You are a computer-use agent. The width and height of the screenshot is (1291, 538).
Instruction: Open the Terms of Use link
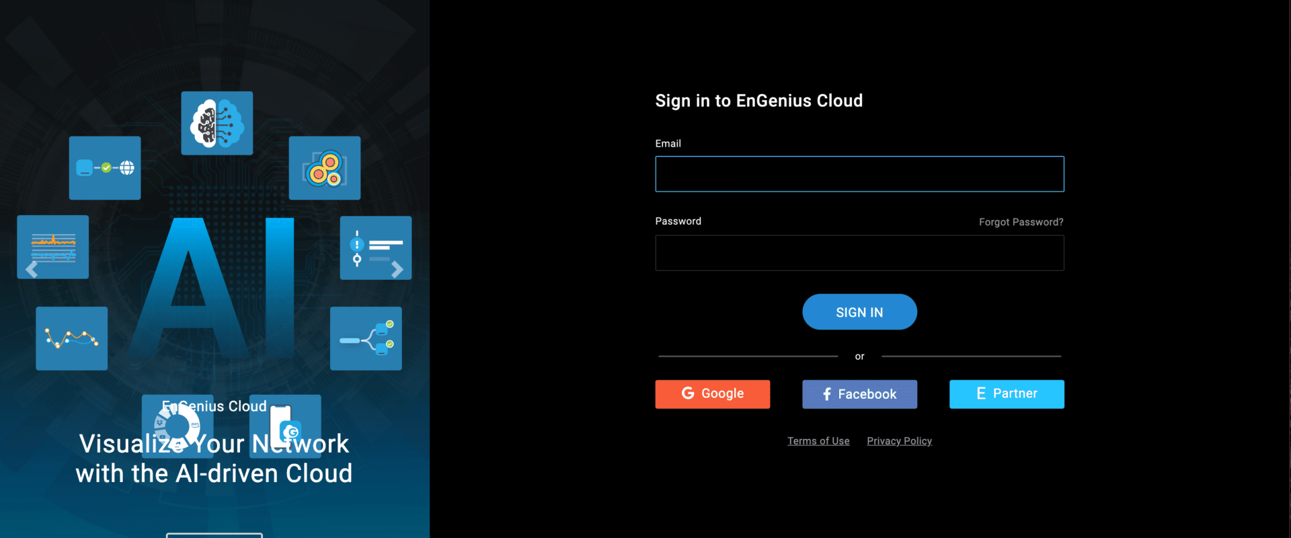click(x=818, y=441)
